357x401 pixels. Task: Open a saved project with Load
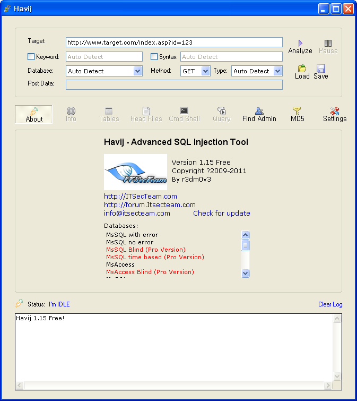[302, 72]
